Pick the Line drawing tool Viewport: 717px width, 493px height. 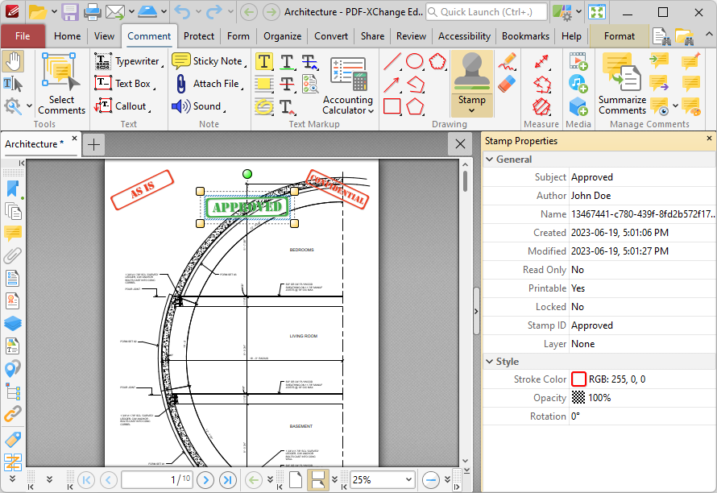pos(392,61)
